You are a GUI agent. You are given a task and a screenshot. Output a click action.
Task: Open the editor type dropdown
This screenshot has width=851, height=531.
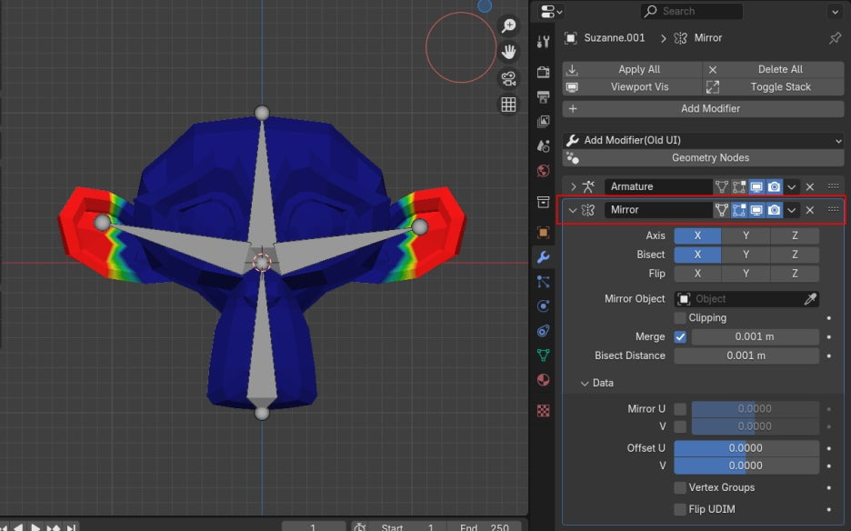551,11
